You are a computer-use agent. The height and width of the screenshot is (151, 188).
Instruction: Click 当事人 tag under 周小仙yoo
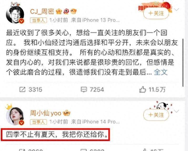[x=38, y=122]
